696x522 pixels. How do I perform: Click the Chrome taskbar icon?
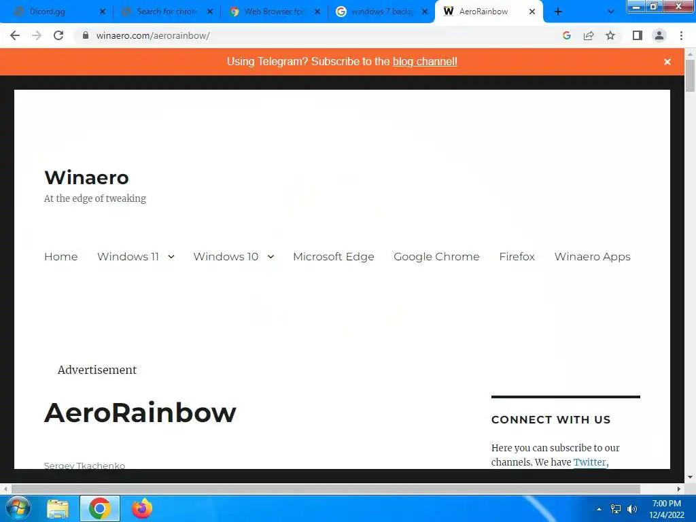tap(99, 508)
